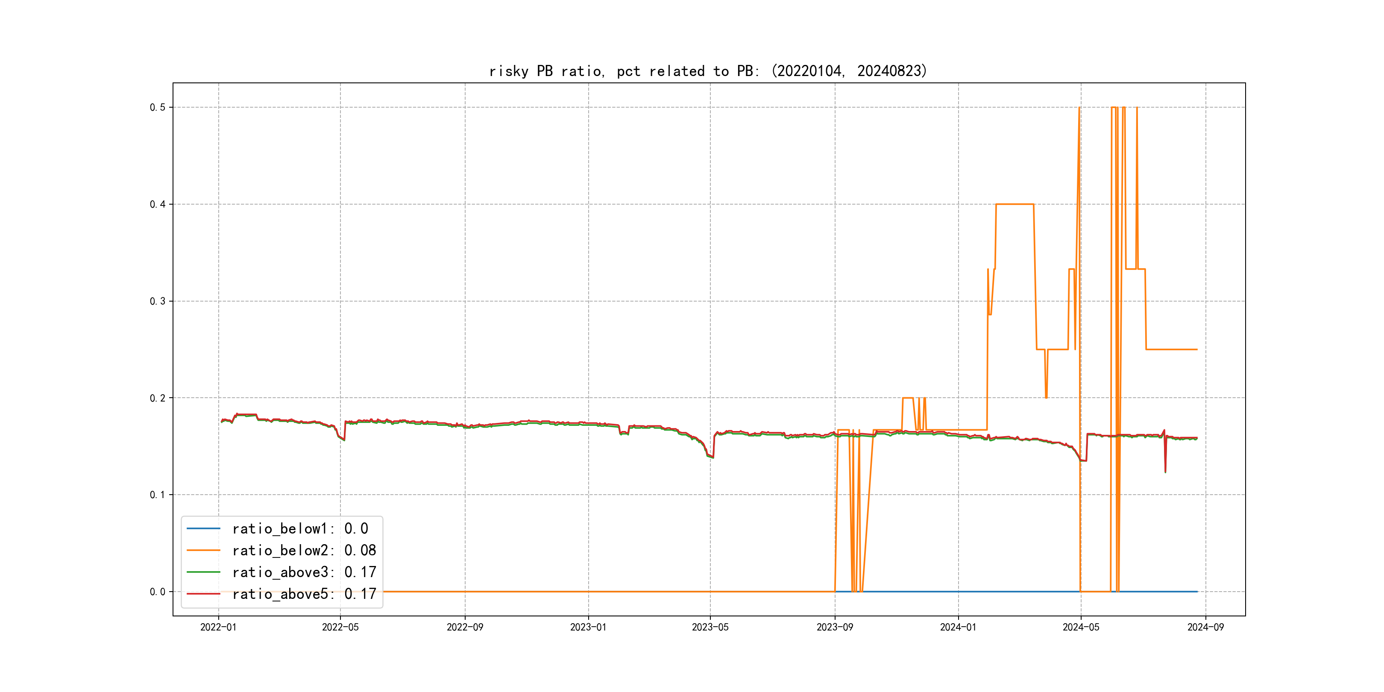Screen dimensions: 1384x692
Task: Click the 2023-05 x-axis tick label
Action: click(710, 627)
